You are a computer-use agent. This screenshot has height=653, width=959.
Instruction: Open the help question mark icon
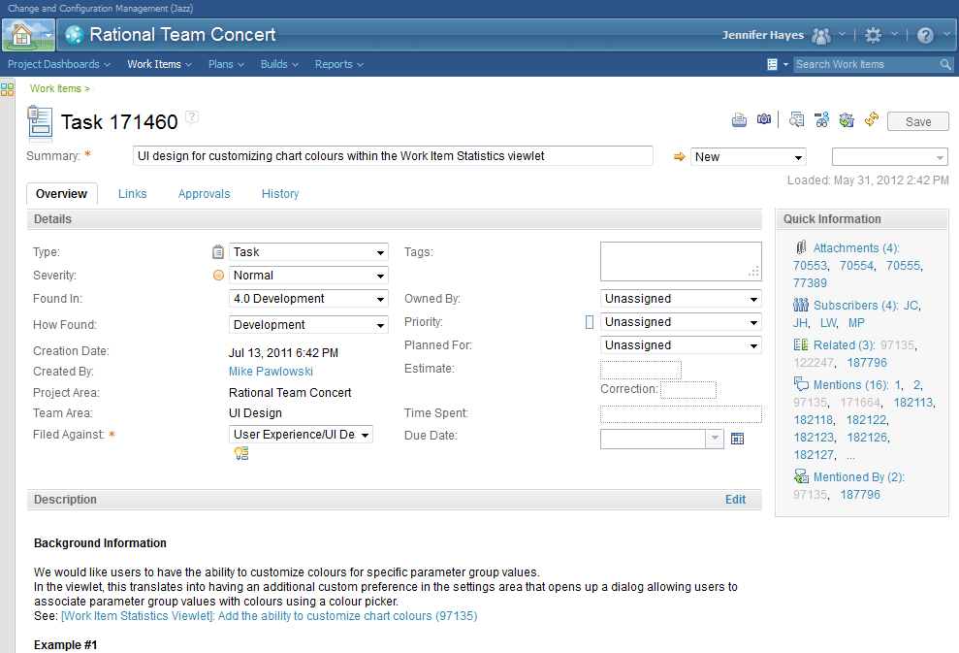(925, 36)
